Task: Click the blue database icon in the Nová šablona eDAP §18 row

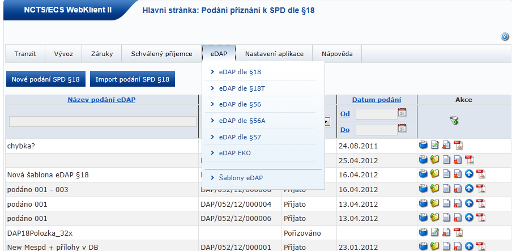Action: pyautogui.click(x=423, y=175)
